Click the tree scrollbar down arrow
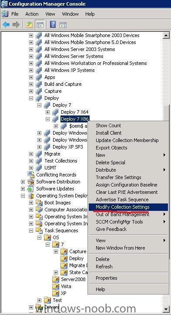171x315 pixels. pos(166,309)
